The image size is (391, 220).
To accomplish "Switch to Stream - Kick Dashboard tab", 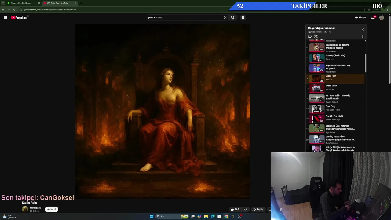I will (23, 3).
